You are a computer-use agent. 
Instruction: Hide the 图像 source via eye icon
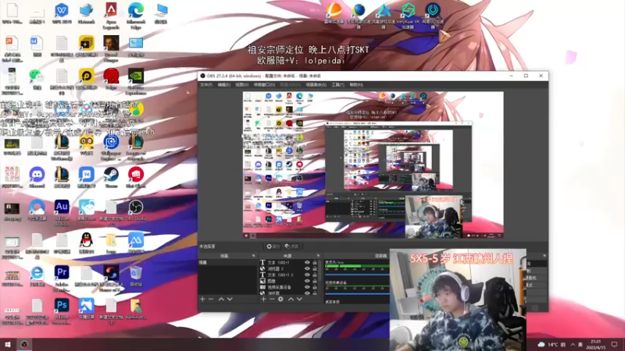[307, 281]
